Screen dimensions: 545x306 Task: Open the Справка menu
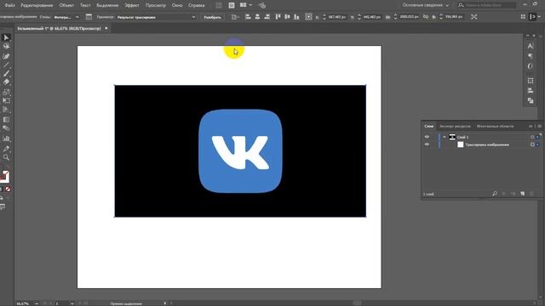[197, 5]
